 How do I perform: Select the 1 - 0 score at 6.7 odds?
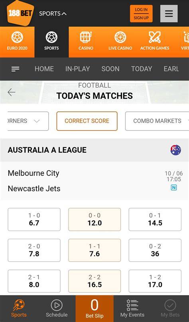34,219
